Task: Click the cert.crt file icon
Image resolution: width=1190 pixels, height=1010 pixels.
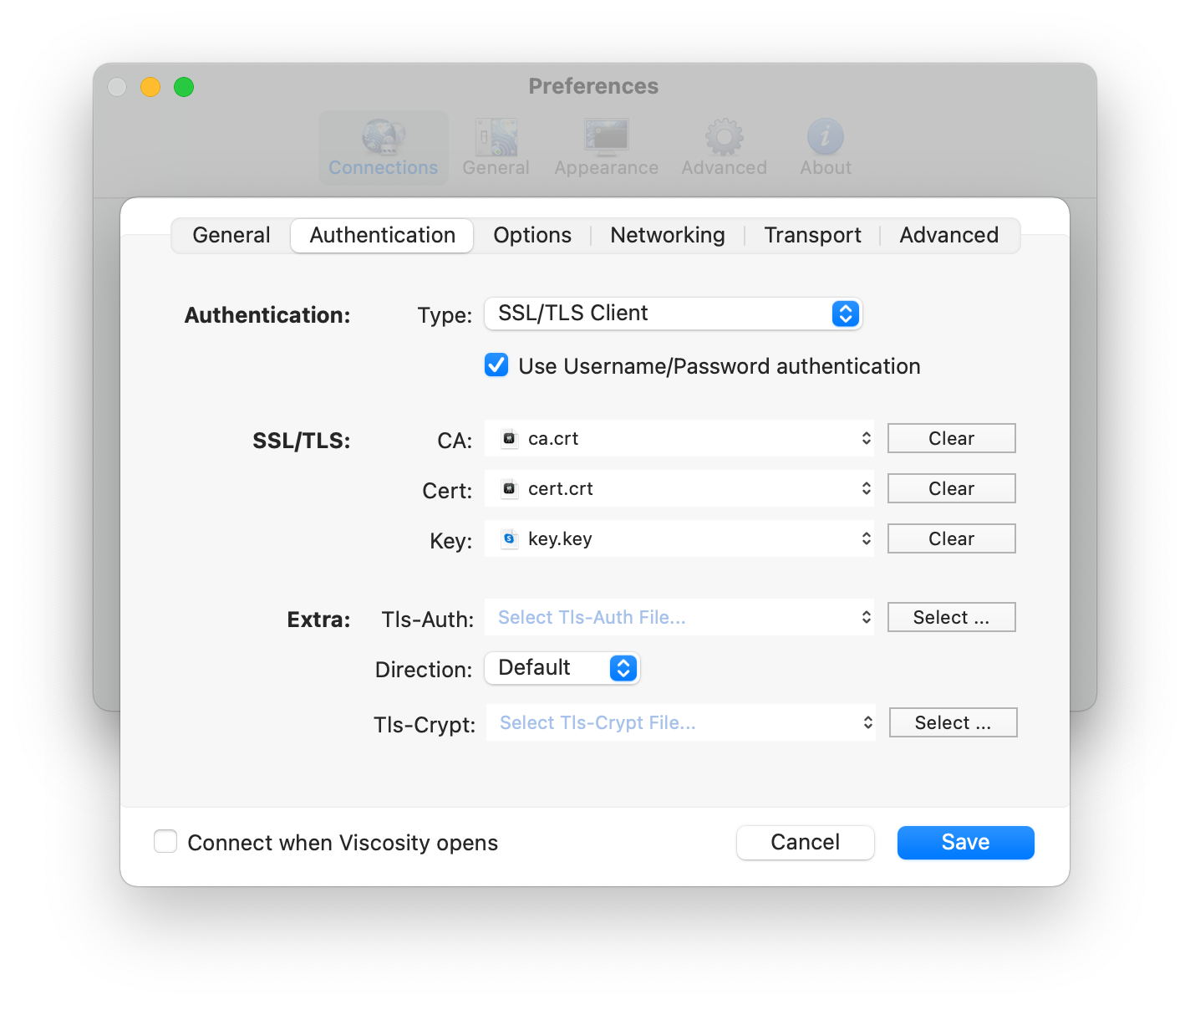Action: (509, 489)
